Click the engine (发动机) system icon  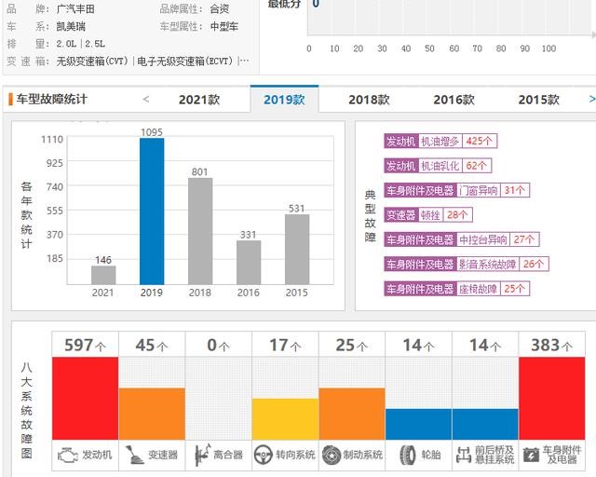point(69,456)
